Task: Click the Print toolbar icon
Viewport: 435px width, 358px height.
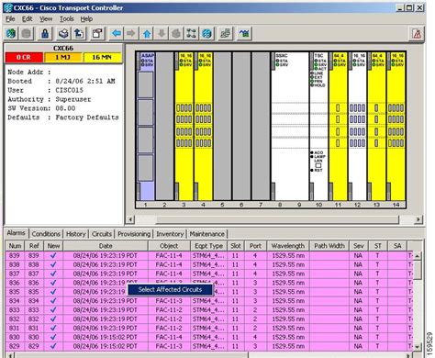Action: pos(63,33)
